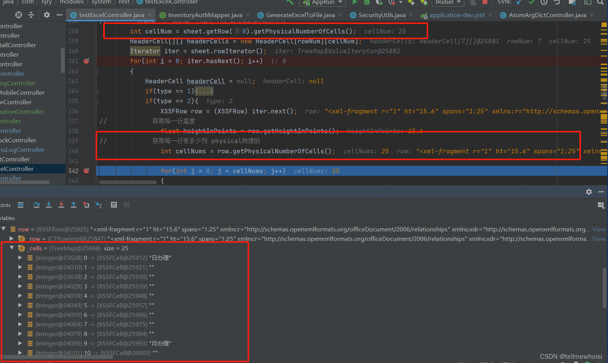
Task: Expand the cell entry 9 "月办理" node
Action: pos(20,343)
